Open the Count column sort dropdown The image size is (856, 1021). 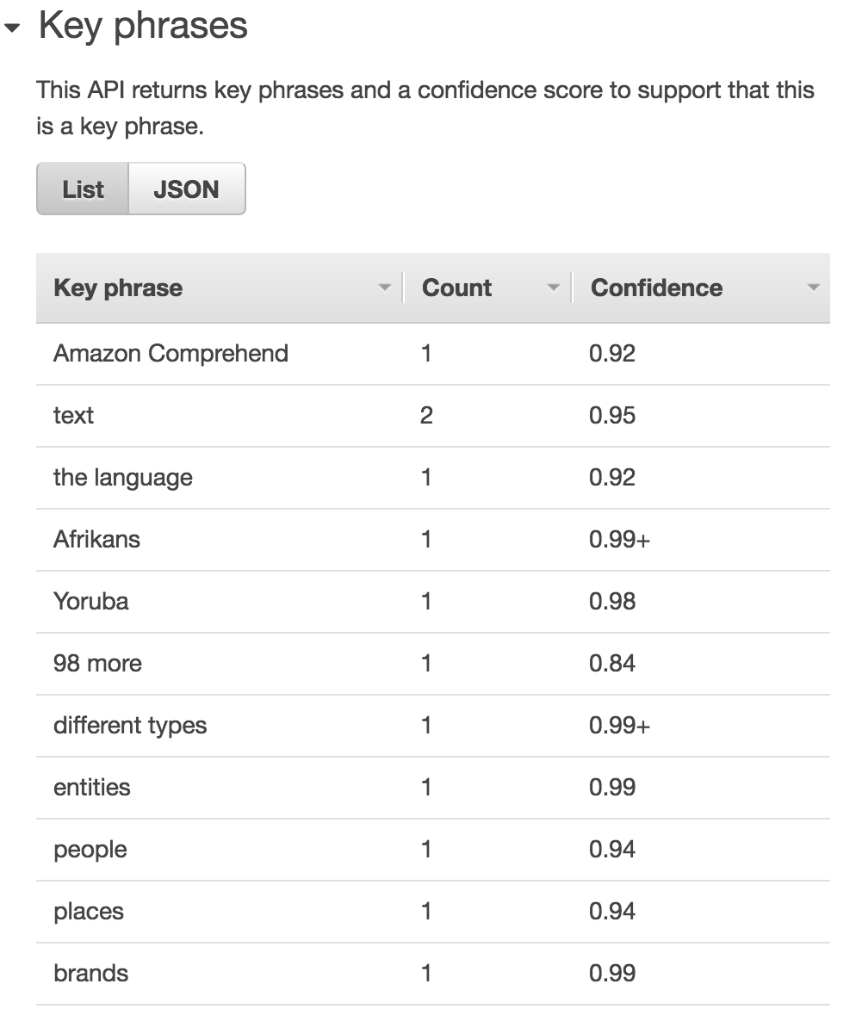coord(554,288)
